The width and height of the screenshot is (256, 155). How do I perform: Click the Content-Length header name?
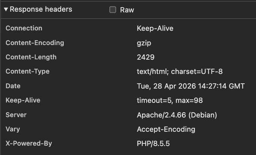pos(31,57)
